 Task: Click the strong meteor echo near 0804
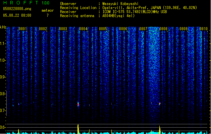coord(78,104)
